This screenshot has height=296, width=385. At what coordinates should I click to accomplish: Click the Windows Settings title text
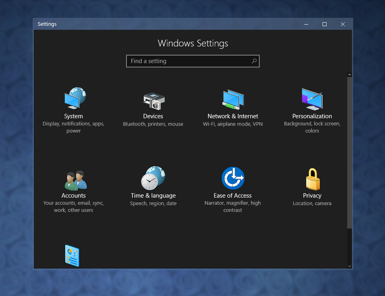point(193,43)
